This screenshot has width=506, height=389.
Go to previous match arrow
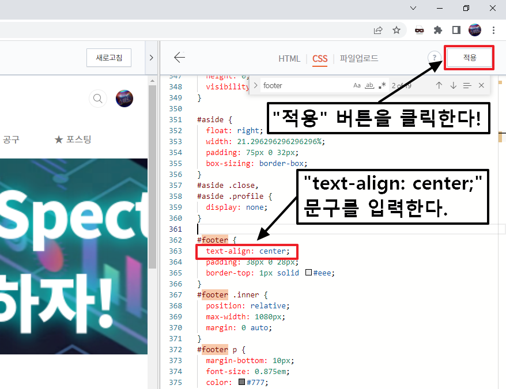point(439,85)
